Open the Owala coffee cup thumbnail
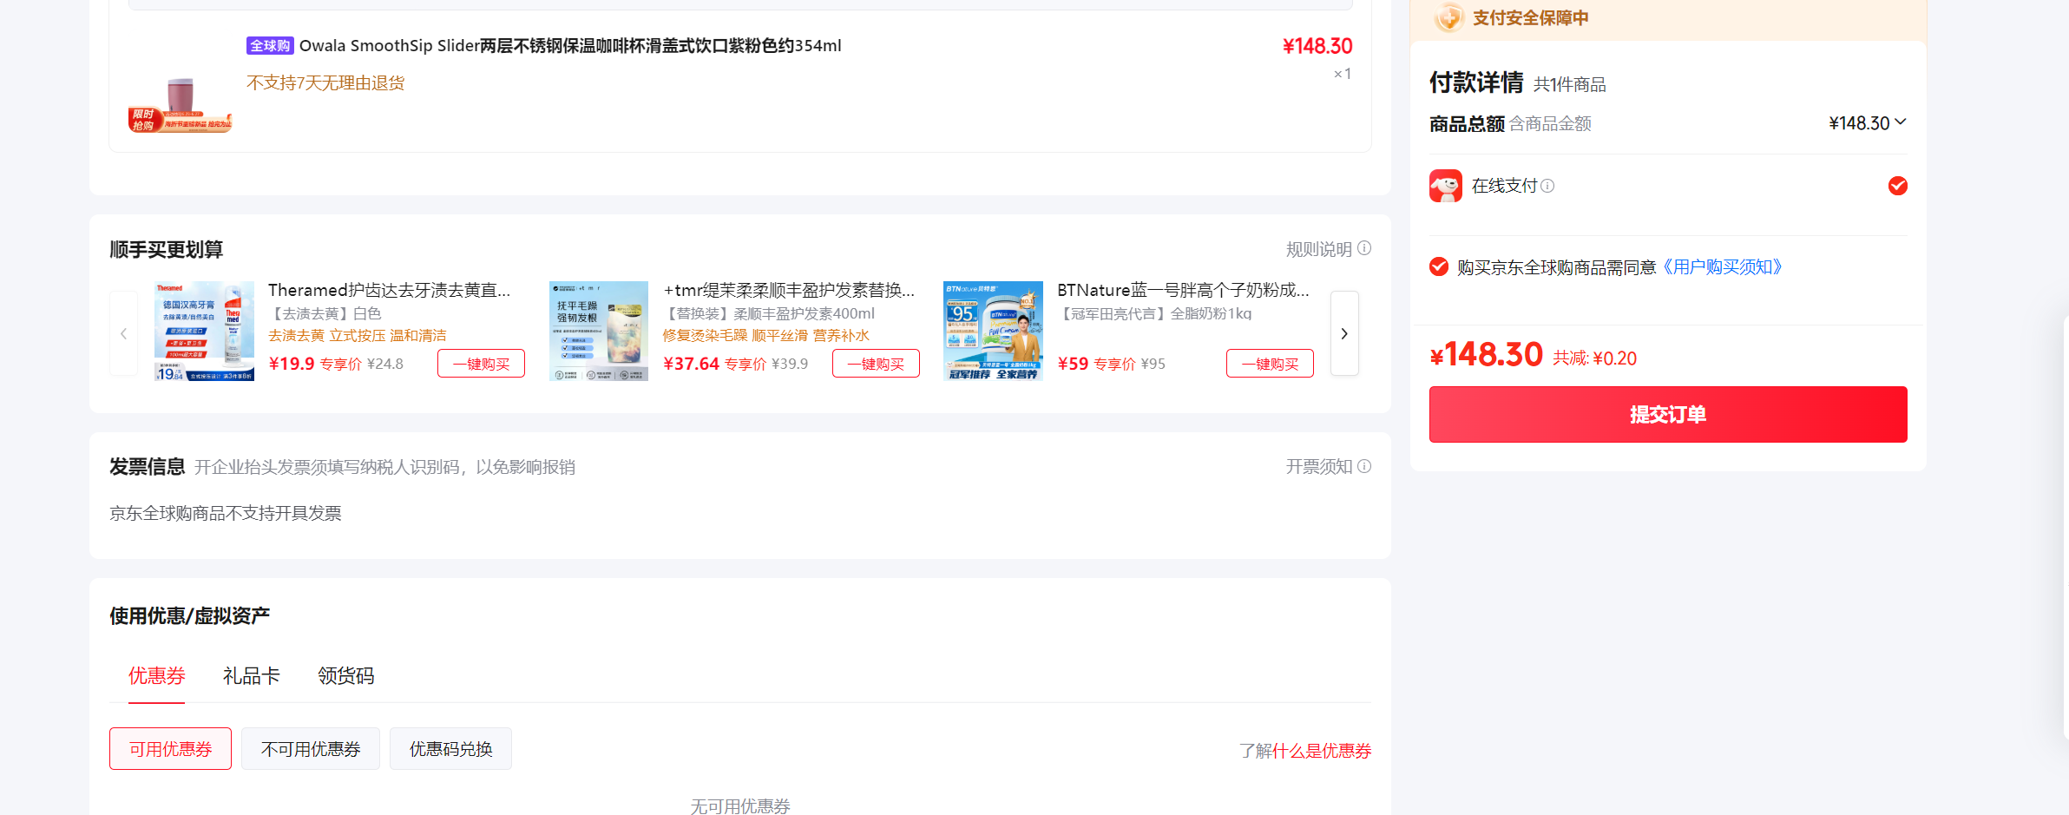This screenshot has height=815, width=2069. coord(181,83)
